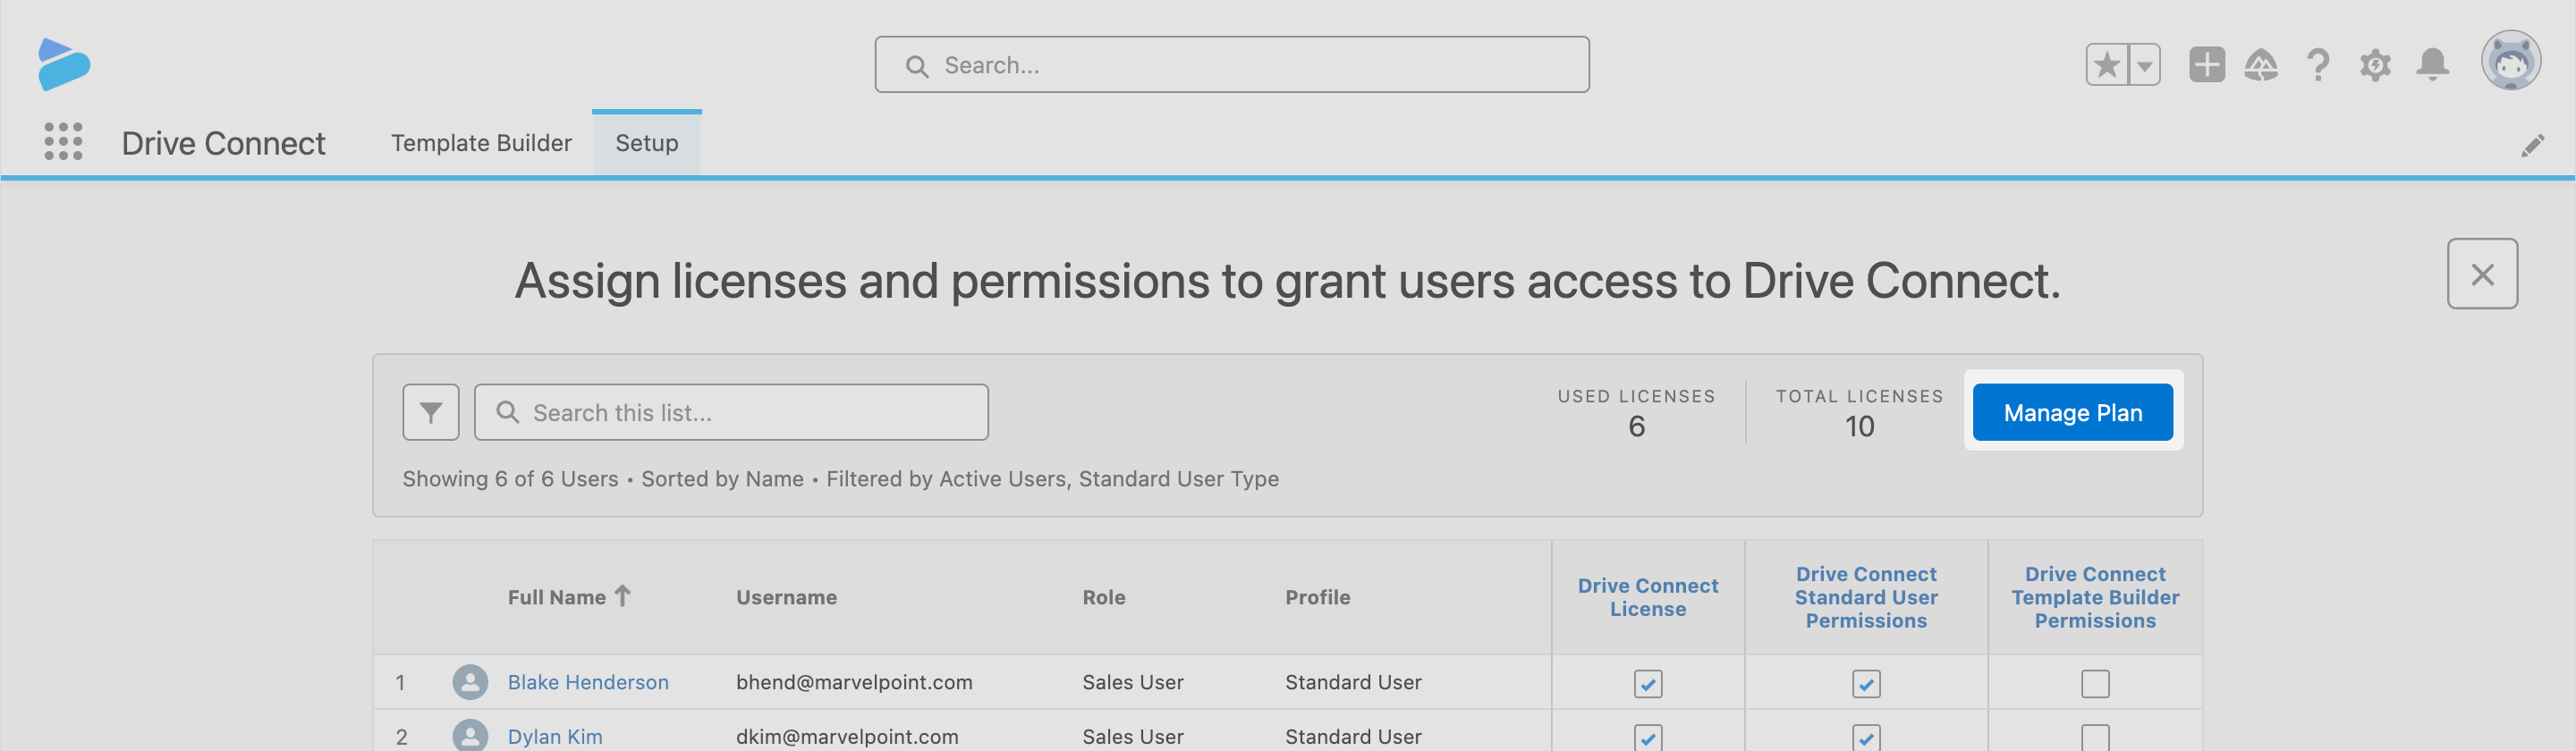Open the global actions plus icon
Screen dimensions: 2576x751
click(2206, 66)
